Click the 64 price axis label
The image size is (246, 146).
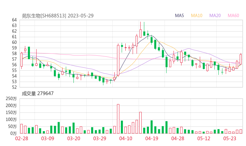[x=14, y=20]
